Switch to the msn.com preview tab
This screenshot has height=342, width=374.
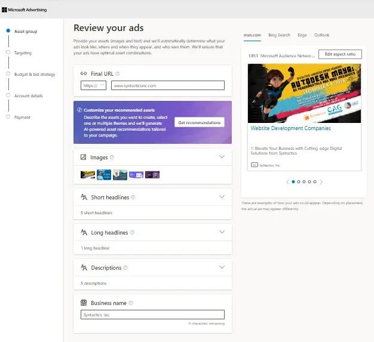pyautogui.click(x=252, y=35)
